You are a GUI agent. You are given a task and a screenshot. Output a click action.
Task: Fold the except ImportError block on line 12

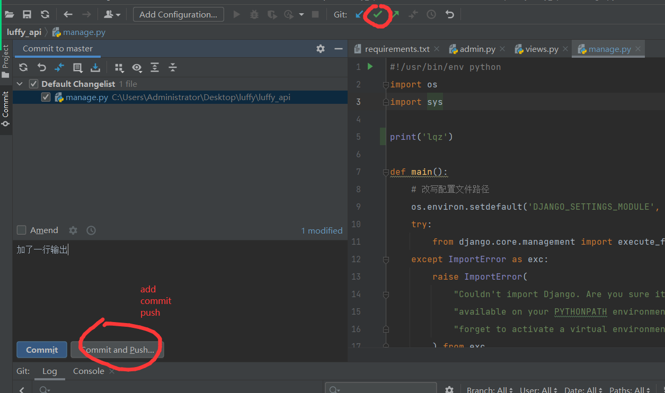tap(386, 260)
